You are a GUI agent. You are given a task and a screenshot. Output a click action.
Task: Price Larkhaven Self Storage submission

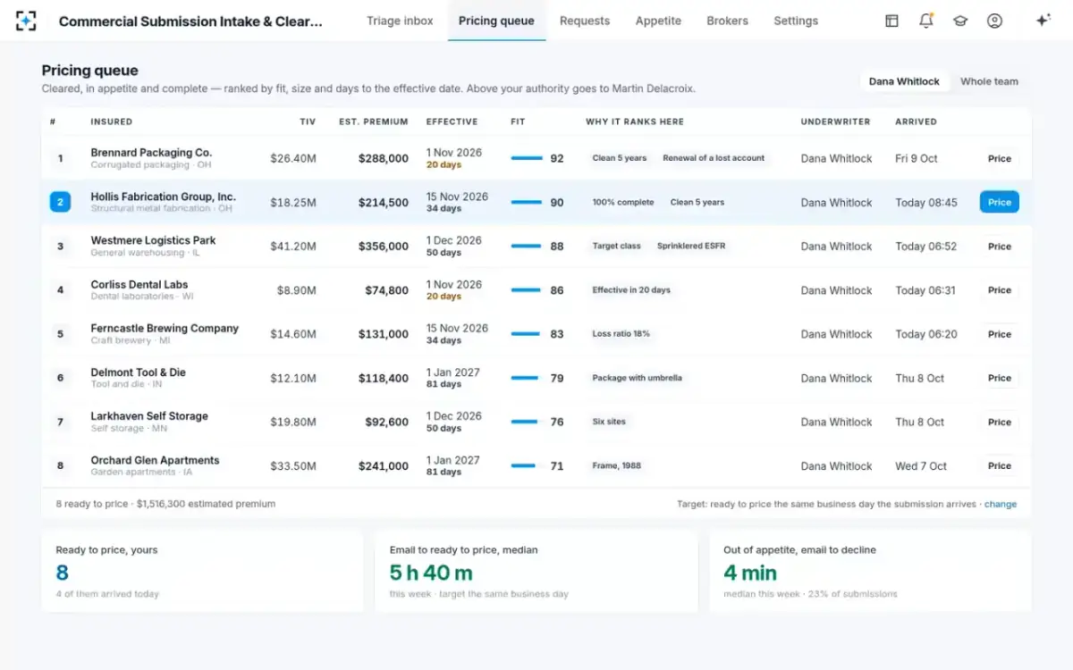tap(1000, 422)
